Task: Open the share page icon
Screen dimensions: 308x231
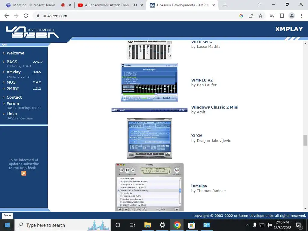Action: 251,16
